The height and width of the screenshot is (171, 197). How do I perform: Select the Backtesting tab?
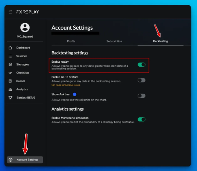point(161,41)
